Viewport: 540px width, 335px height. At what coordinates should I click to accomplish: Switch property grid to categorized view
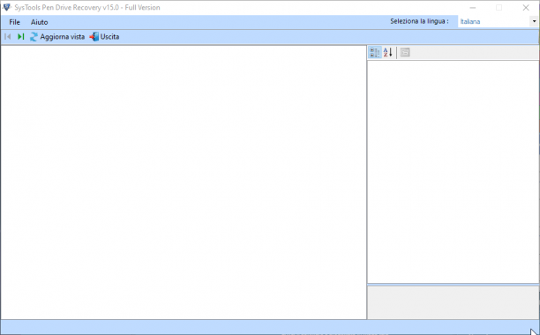[x=375, y=52]
